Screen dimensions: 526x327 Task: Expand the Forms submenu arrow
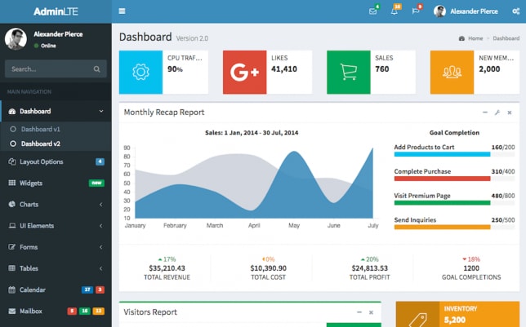(101, 247)
